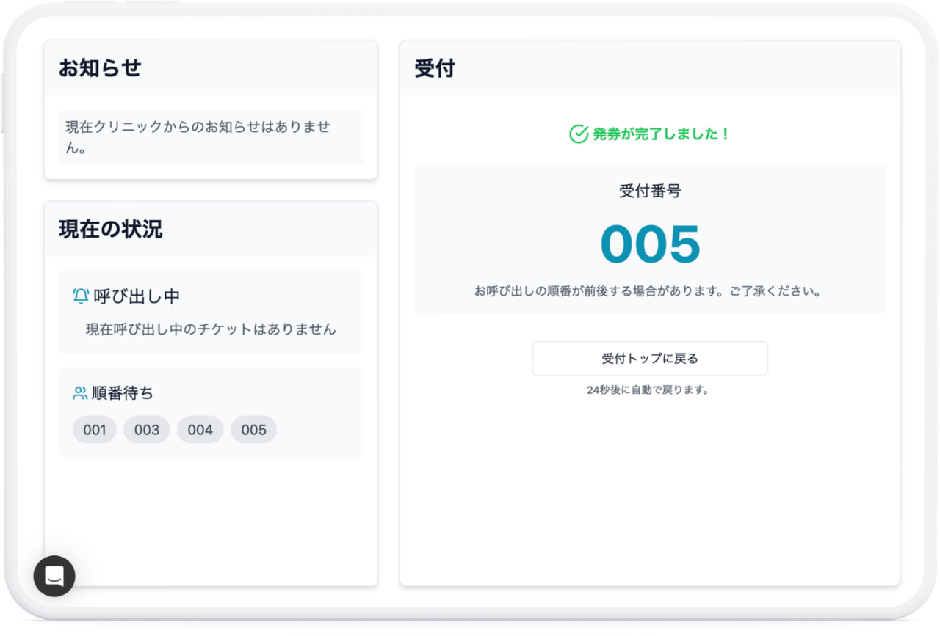The image size is (940, 636).
Task: Click the 受付番号 label
Action: click(x=649, y=190)
